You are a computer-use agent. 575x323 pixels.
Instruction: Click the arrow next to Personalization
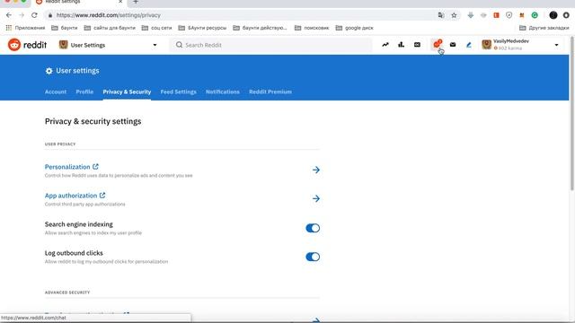pos(315,170)
